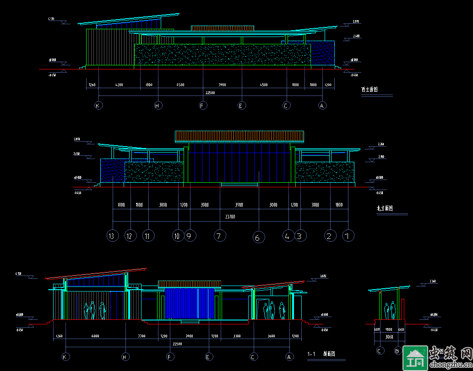Pick axis bubble A in west elevation
473x371 pixels.
(322, 106)
